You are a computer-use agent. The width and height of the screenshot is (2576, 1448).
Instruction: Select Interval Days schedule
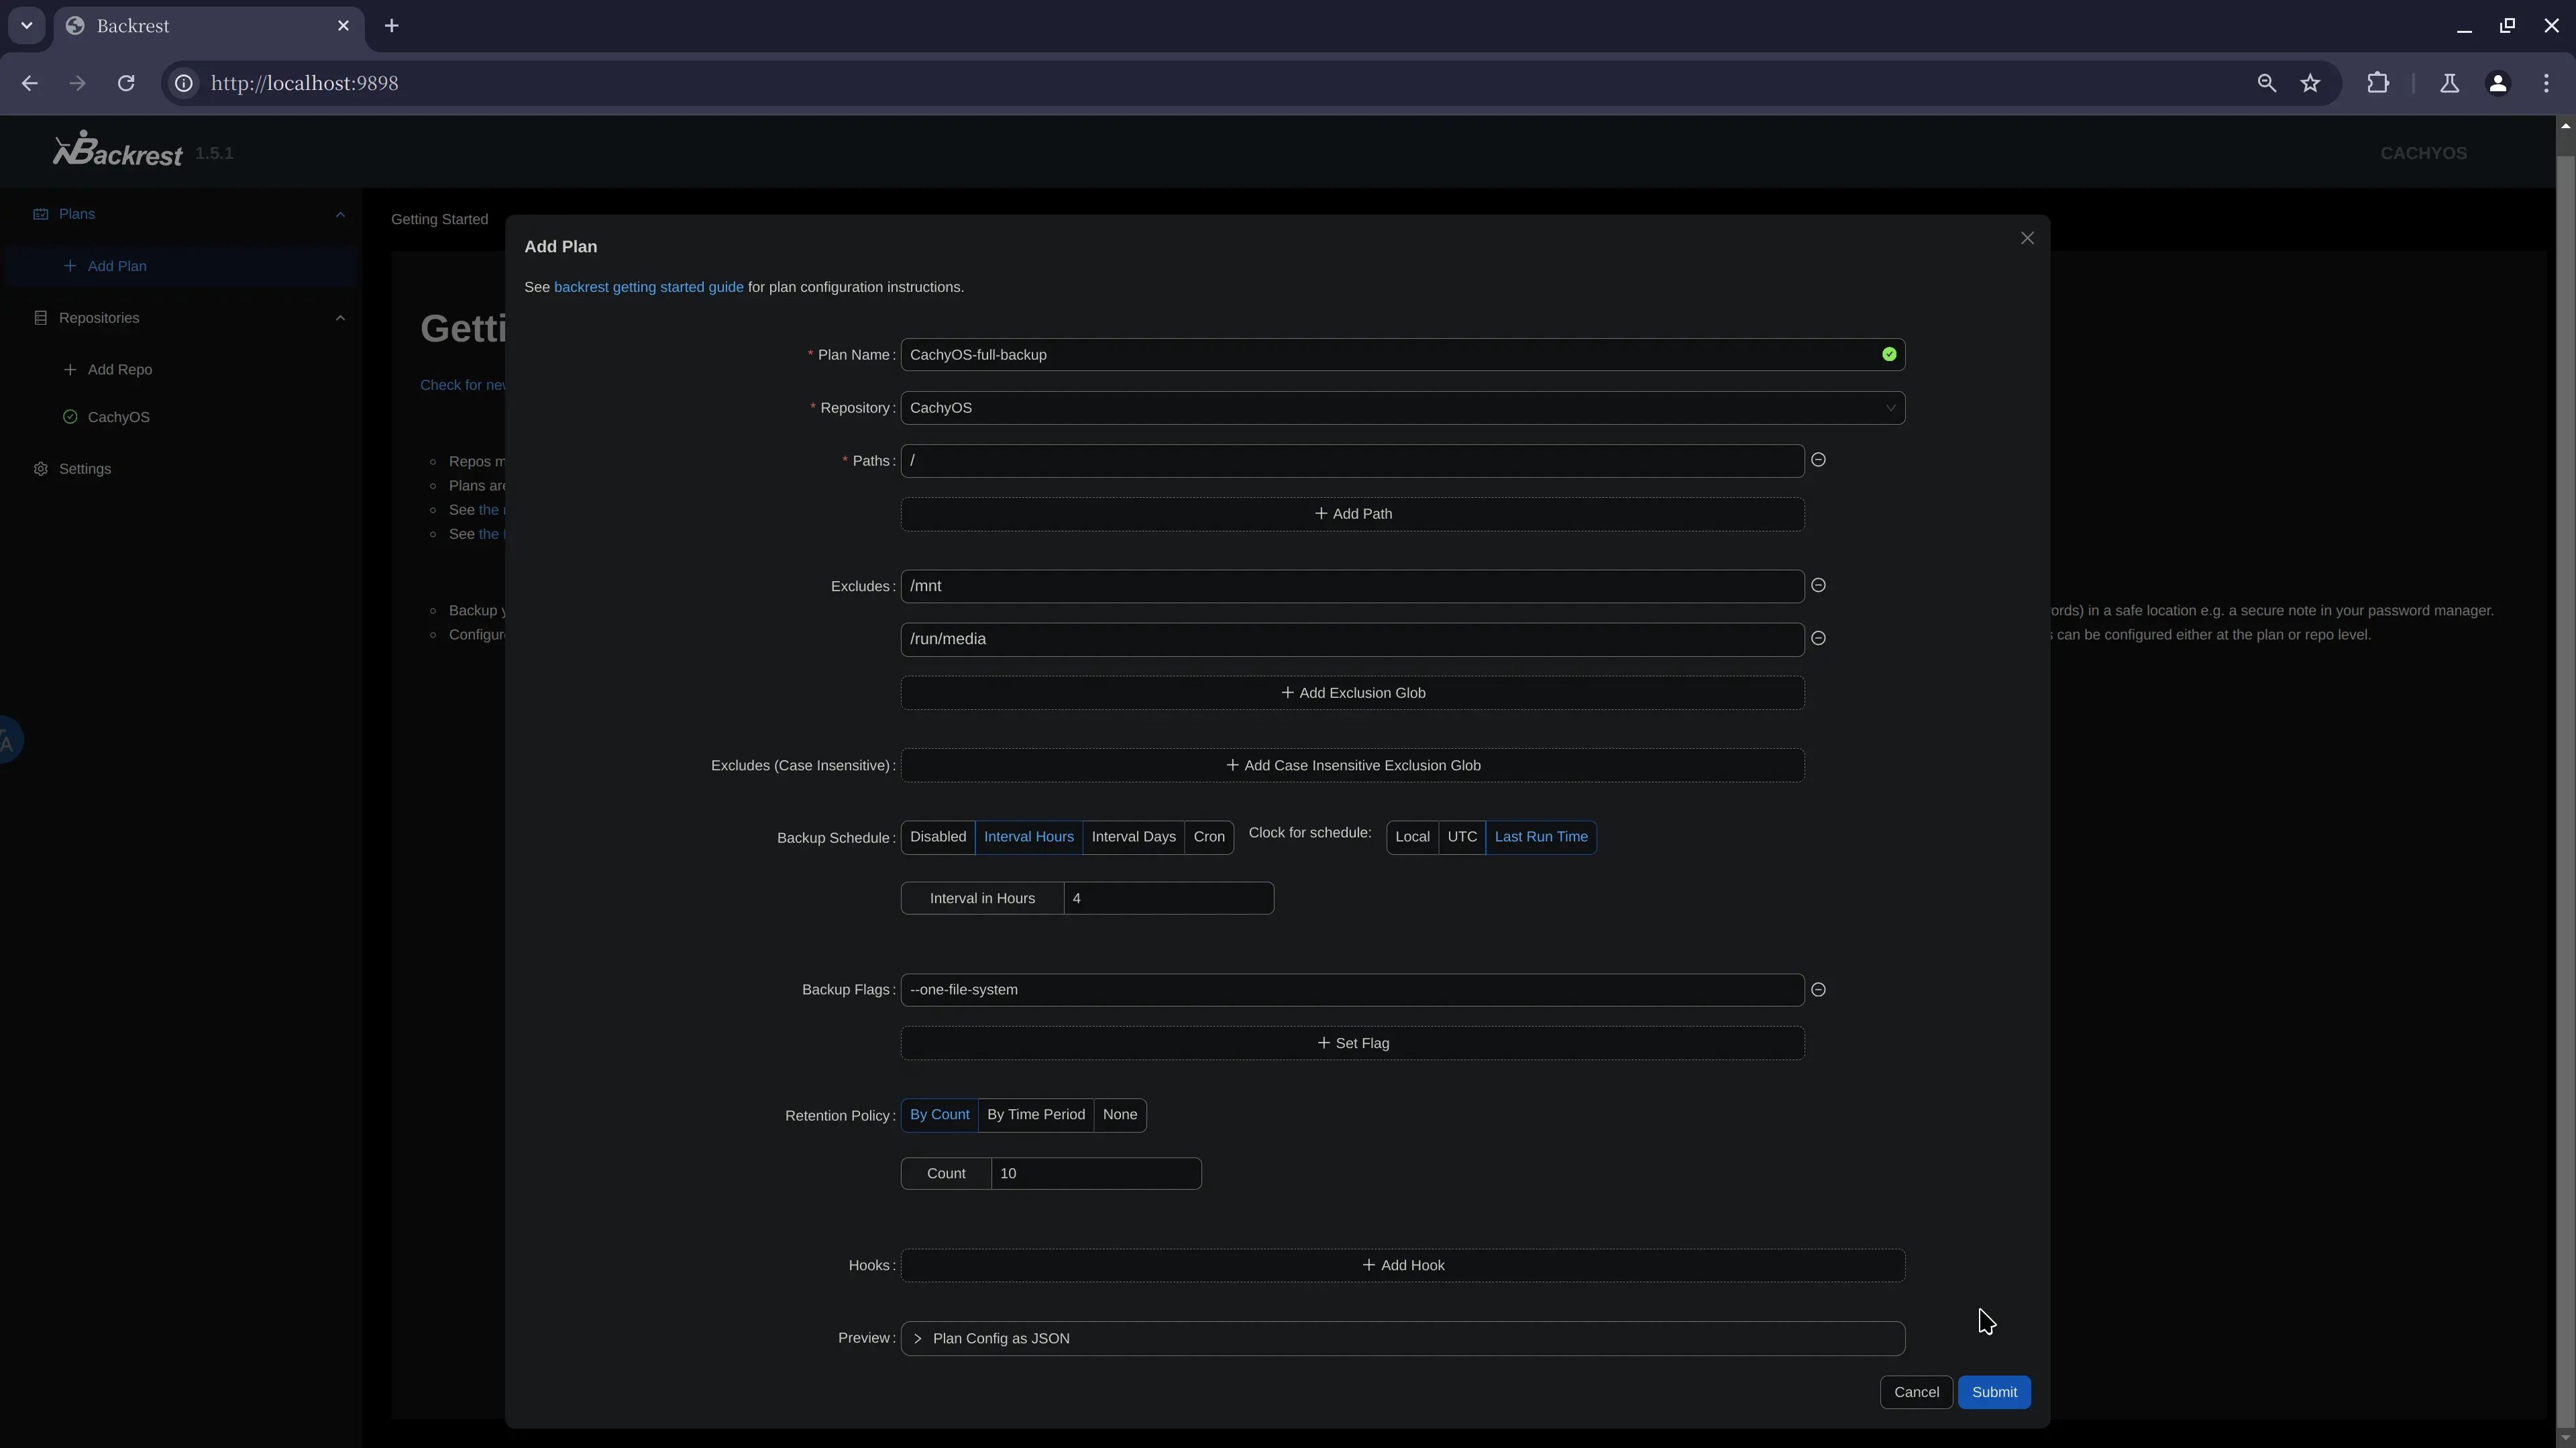[1133, 837]
